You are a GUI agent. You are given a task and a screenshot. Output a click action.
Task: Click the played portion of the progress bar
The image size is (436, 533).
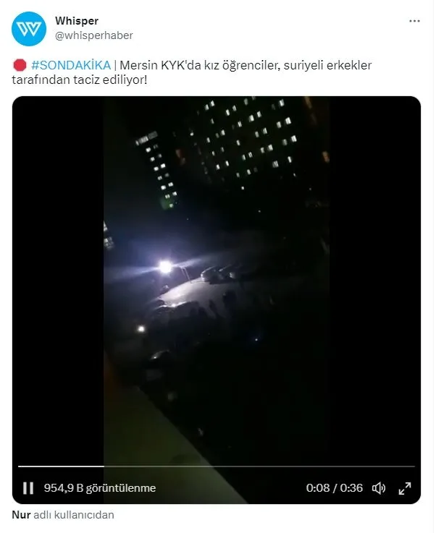(x=61, y=466)
